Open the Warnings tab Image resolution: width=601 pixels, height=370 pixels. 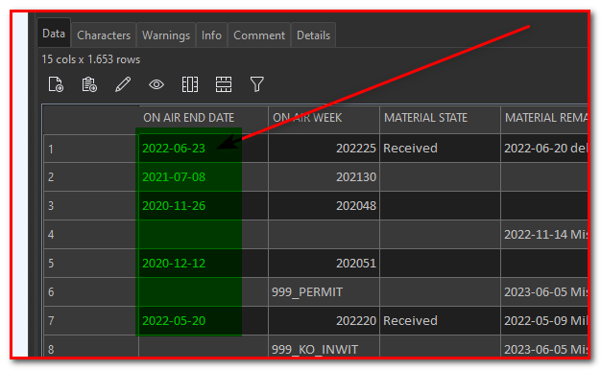tap(166, 35)
